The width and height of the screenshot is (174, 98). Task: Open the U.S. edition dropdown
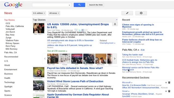click(x=39, y=13)
